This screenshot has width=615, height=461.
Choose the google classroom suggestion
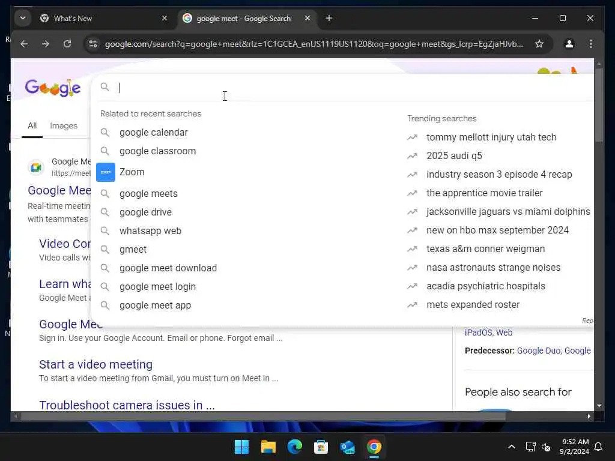pyautogui.click(x=157, y=151)
